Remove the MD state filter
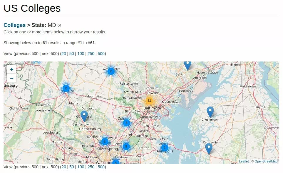Screen dimensions: 283x173 (60, 25)
